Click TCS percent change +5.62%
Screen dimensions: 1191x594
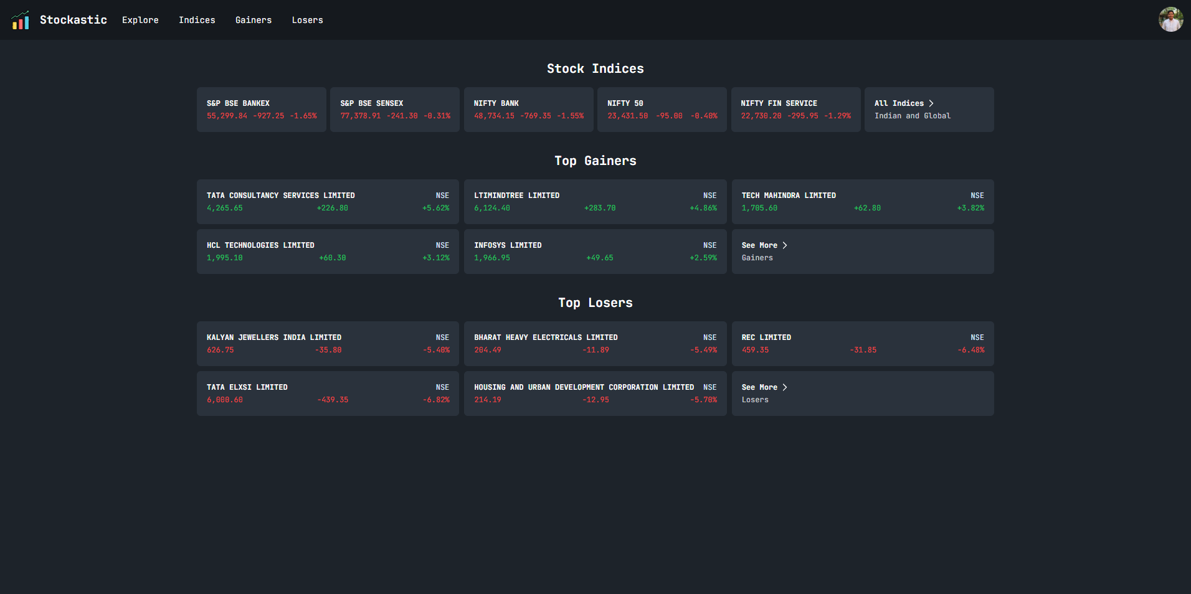tap(435, 208)
